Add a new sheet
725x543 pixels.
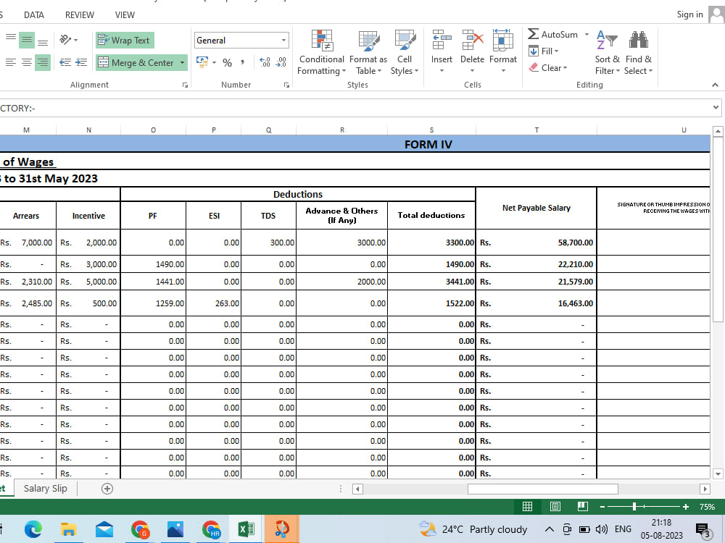(x=107, y=489)
